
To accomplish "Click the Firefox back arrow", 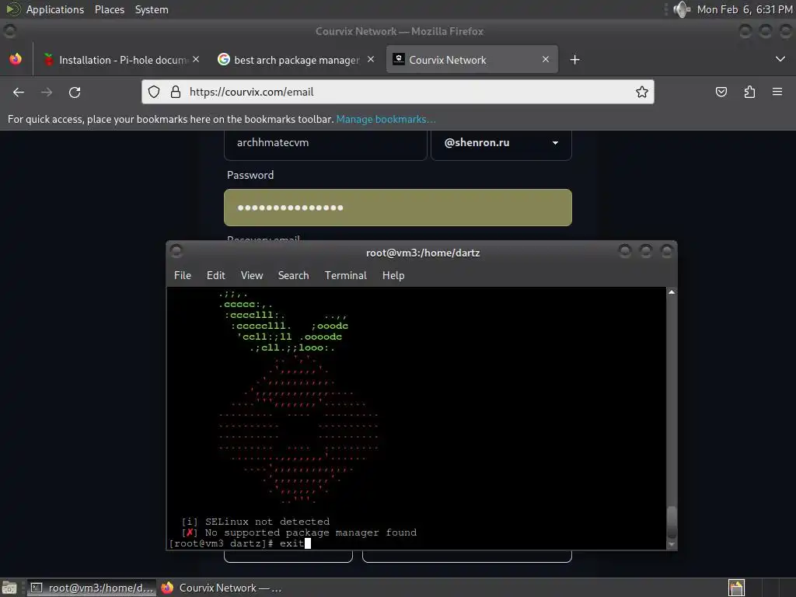I will tap(19, 92).
